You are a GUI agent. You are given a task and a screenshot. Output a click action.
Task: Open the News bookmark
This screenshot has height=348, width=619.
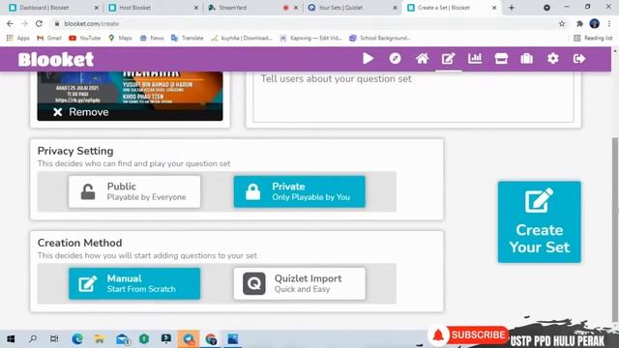152,38
